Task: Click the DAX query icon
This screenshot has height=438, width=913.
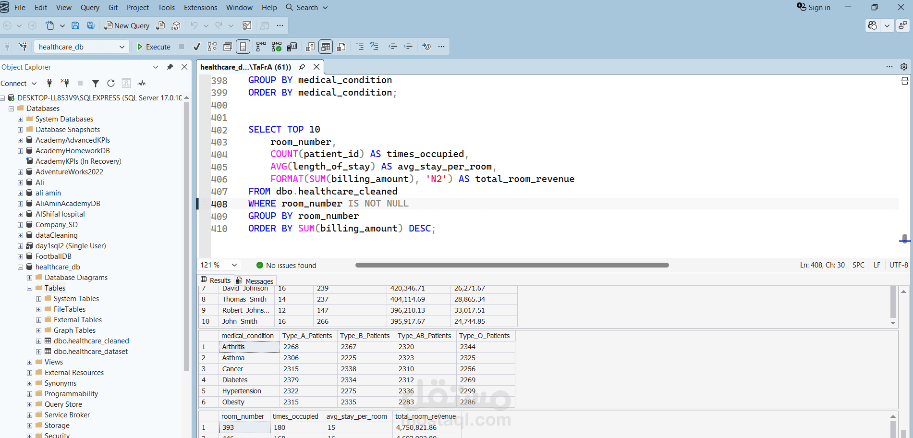Action: [176, 25]
